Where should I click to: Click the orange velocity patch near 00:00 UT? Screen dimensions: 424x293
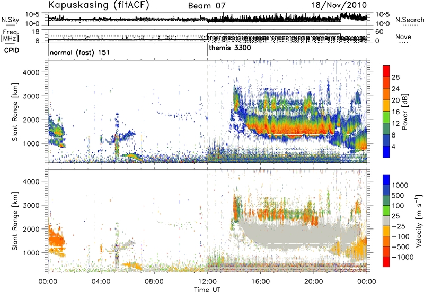tap(56, 239)
